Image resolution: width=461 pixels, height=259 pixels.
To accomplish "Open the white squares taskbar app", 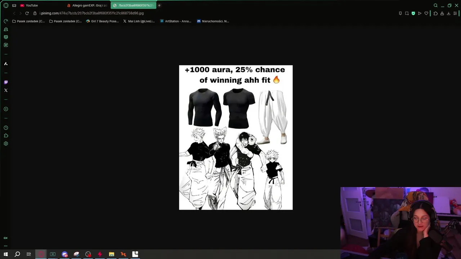I will [x=135, y=254].
